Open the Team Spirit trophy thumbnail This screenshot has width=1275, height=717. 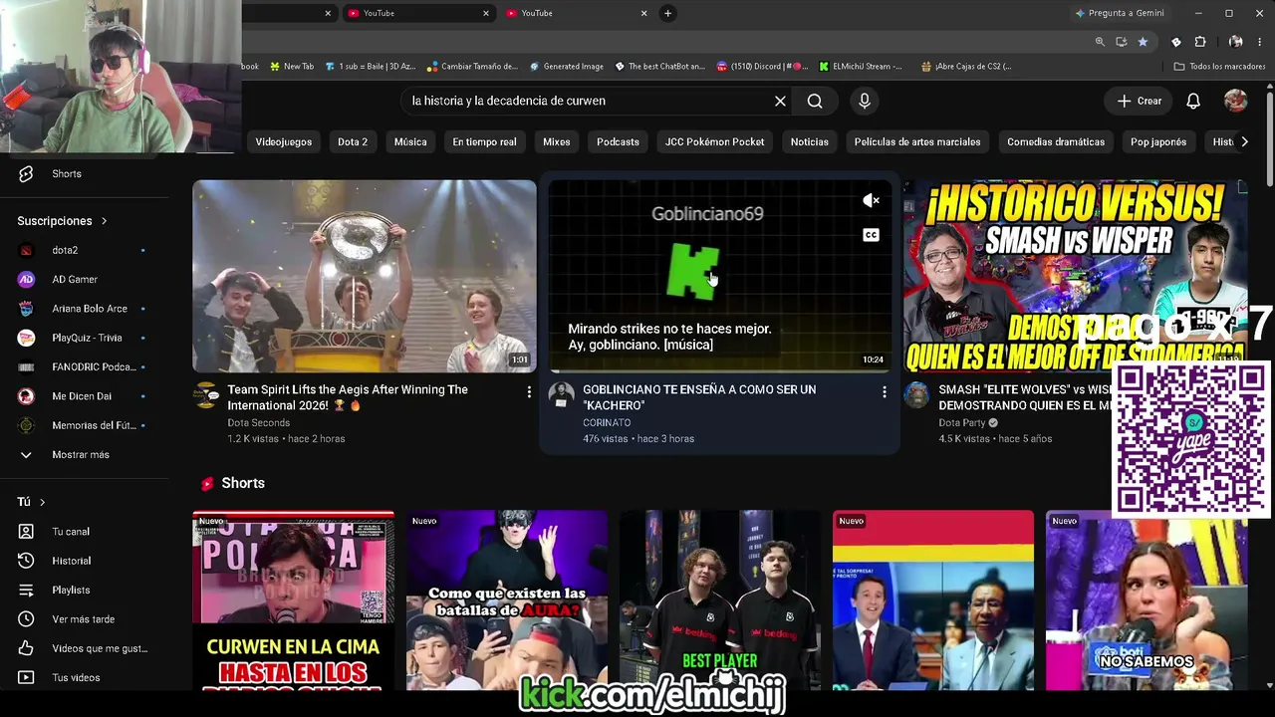tap(365, 276)
